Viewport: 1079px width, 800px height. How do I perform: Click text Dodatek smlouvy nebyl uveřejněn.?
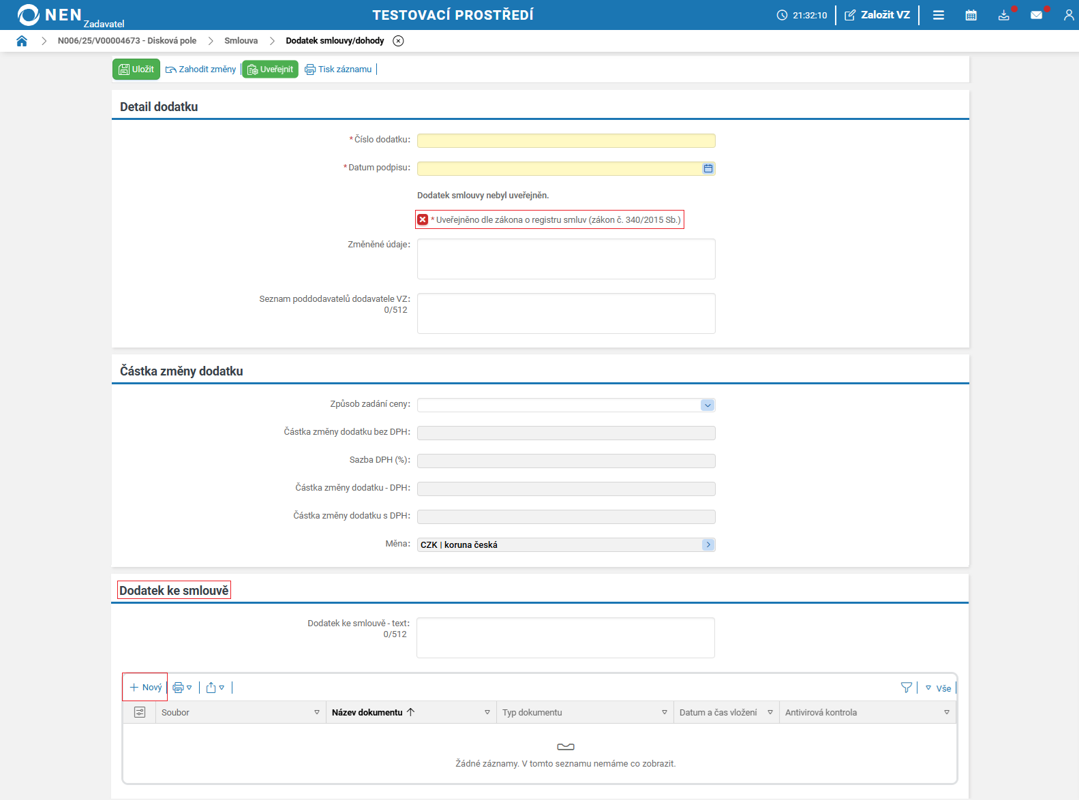coord(483,196)
